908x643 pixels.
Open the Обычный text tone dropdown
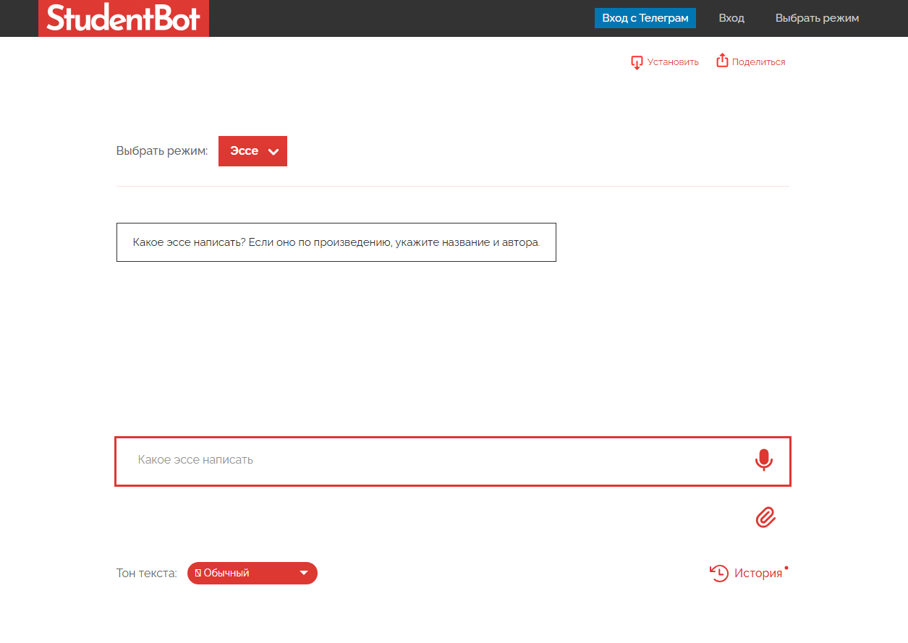[252, 573]
